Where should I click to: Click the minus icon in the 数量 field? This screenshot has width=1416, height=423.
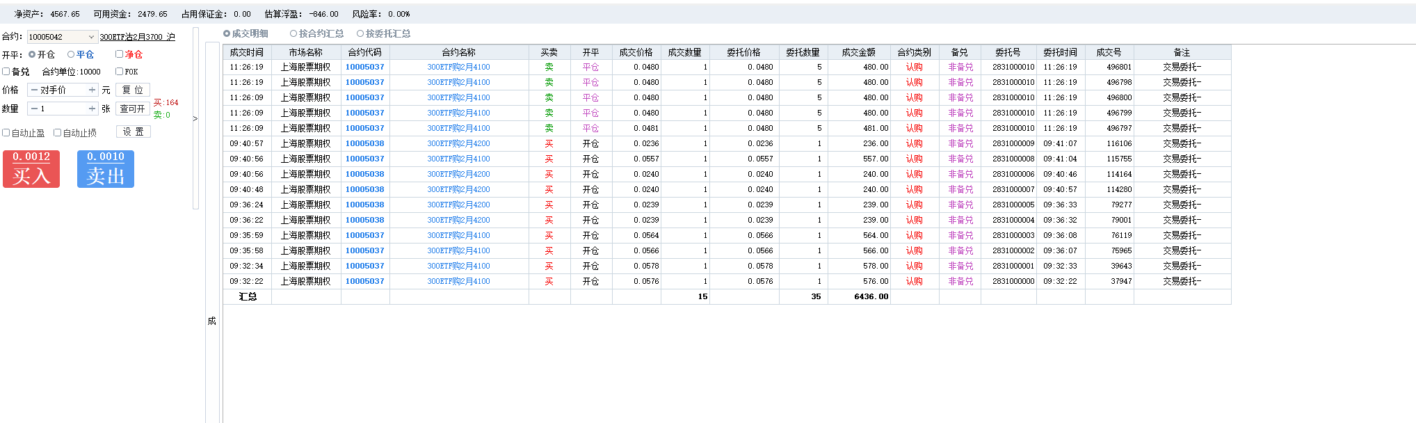click(x=34, y=109)
